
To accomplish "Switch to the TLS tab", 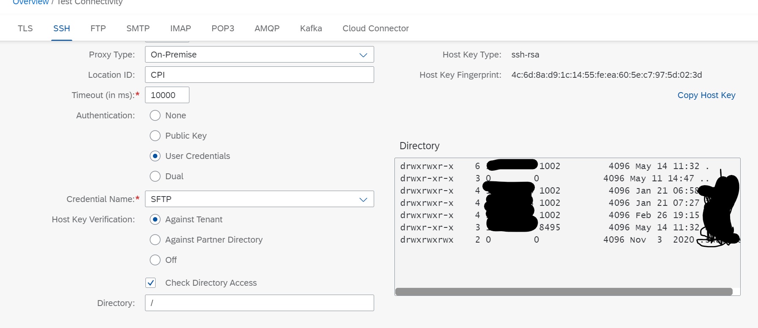I will [25, 28].
